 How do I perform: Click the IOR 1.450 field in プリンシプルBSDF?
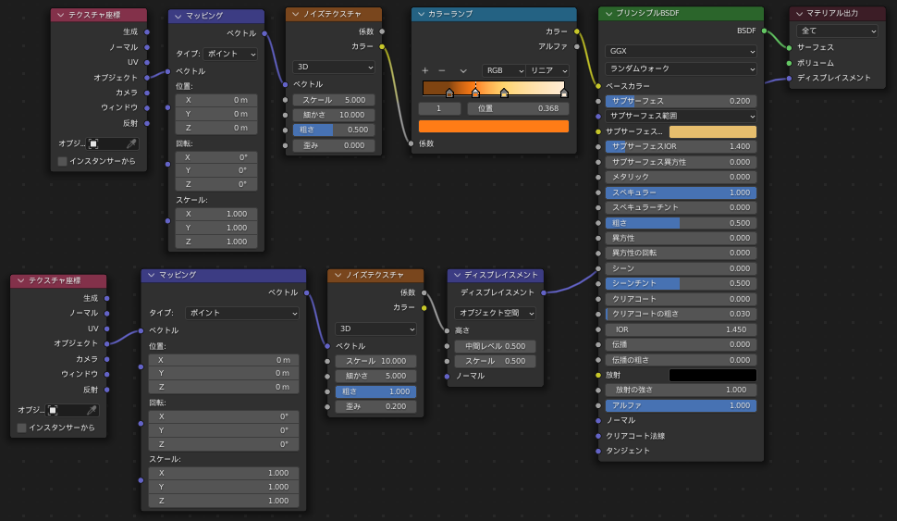coord(681,329)
